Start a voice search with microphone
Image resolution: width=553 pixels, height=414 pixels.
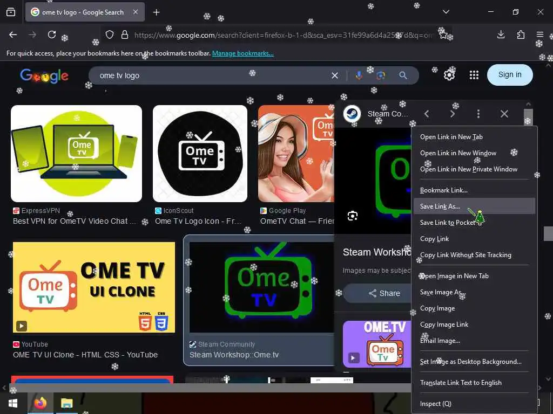click(359, 75)
